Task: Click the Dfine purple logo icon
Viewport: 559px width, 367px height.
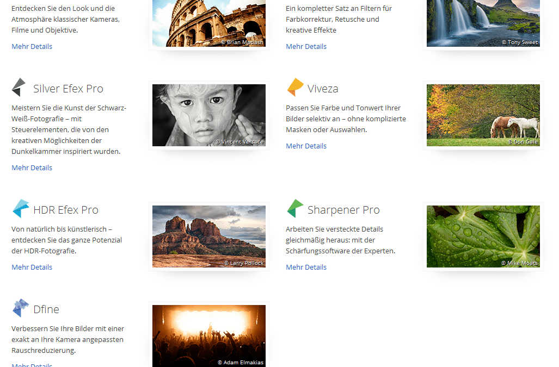Action: click(21, 308)
